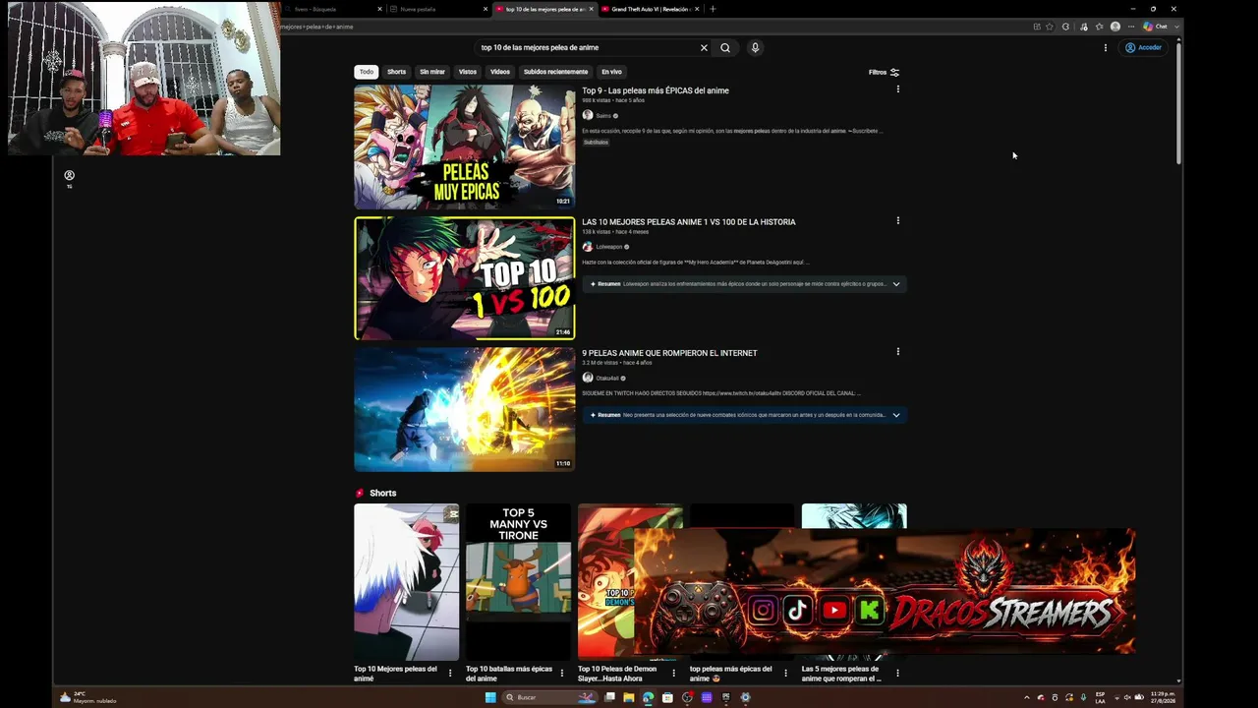Select the 'Videos' filter chip
Image resolution: width=1258 pixels, height=708 pixels.
click(500, 72)
